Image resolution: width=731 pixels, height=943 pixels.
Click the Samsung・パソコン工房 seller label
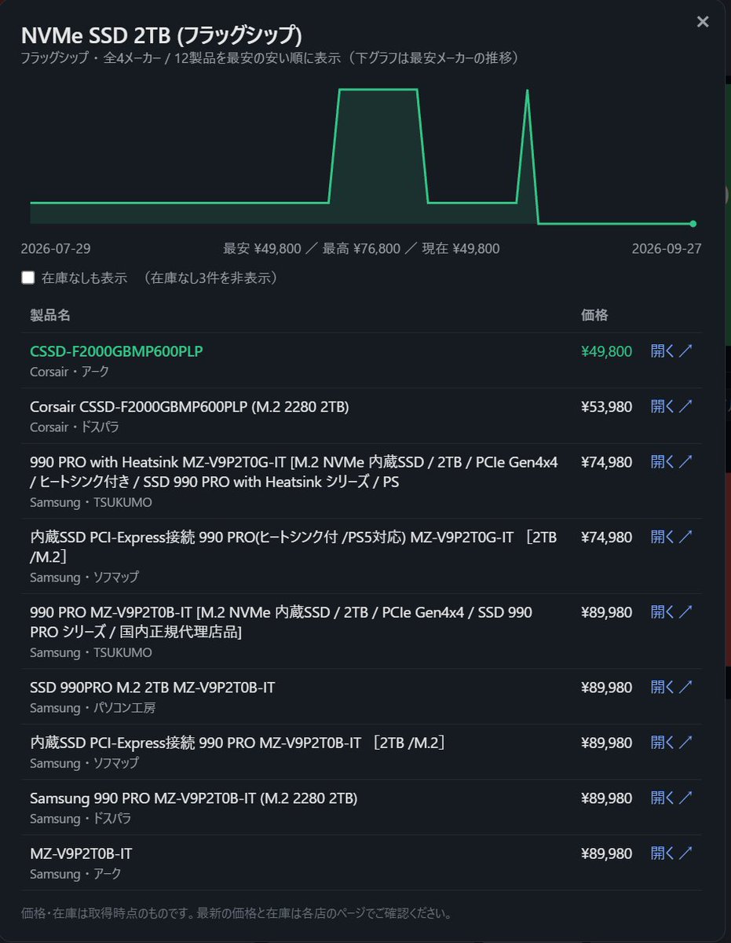pyautogui.click(x=93, y=708)
